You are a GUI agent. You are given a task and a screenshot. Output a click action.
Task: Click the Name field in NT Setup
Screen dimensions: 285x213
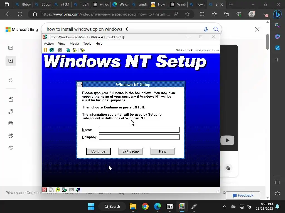click(139, 130)
